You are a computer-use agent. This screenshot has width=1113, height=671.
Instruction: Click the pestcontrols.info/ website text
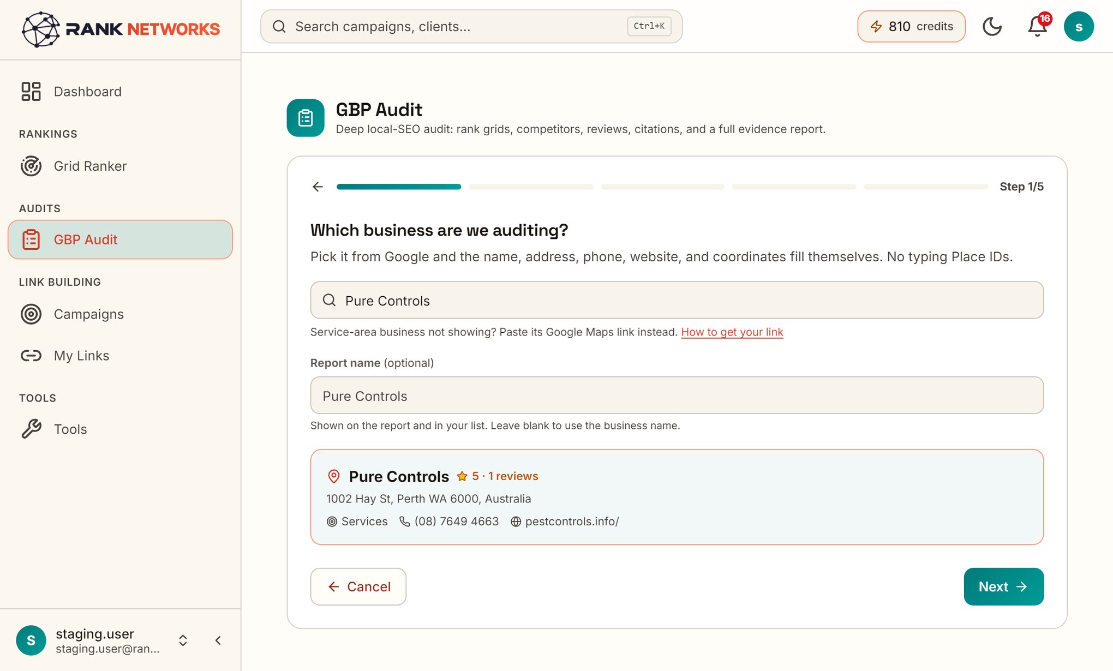click(572, 522)
